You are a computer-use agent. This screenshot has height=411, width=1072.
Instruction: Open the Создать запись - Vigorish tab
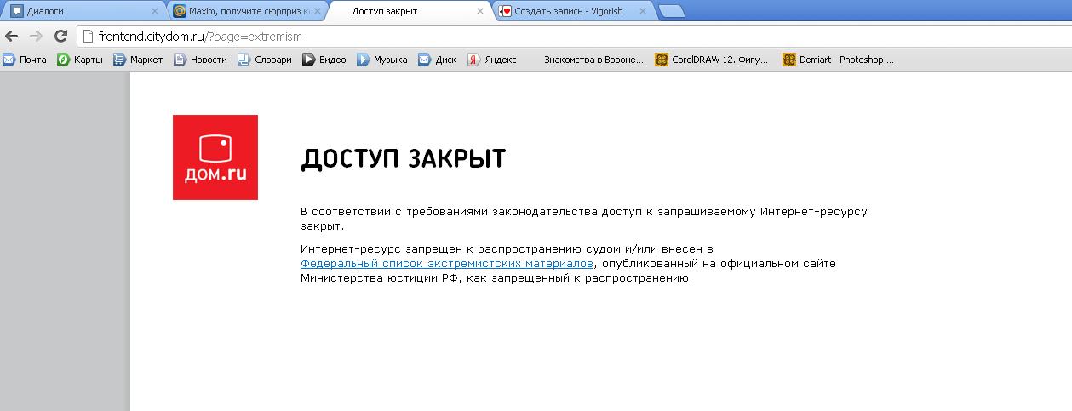pyautogui.click(x=569, y=12)
